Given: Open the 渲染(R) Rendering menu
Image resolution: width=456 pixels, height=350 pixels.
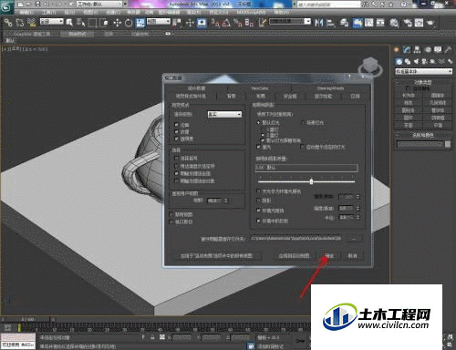Looking at the screenshot, I should [x=193, y=13].
